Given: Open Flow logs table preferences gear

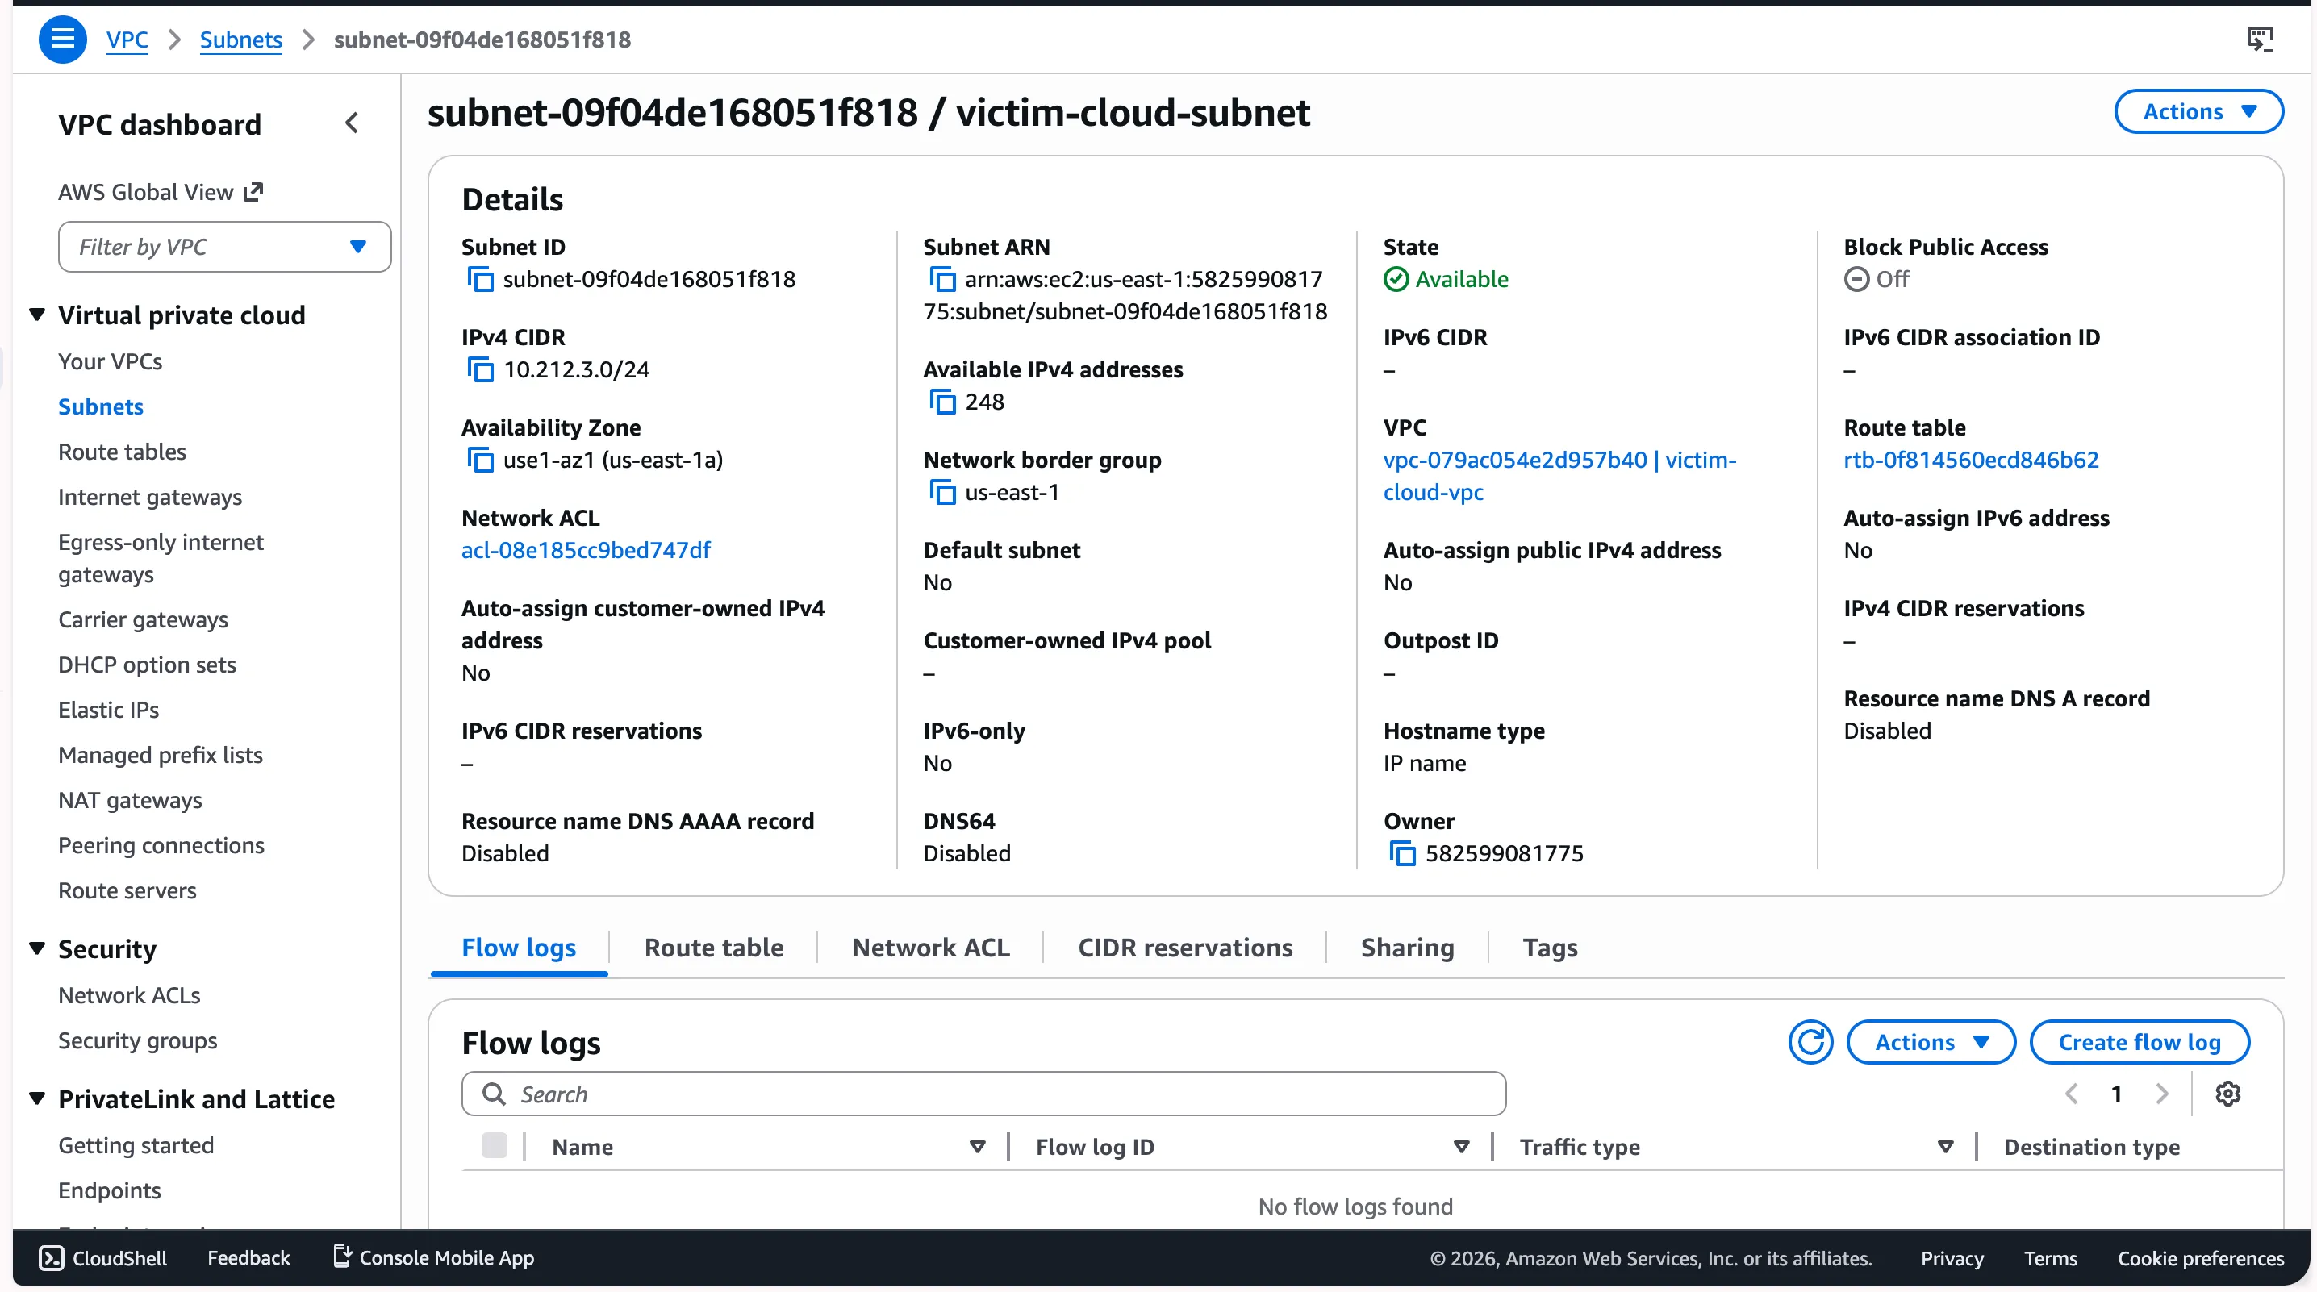Looking at the screenshot, I should (x=2227, y=1094).
